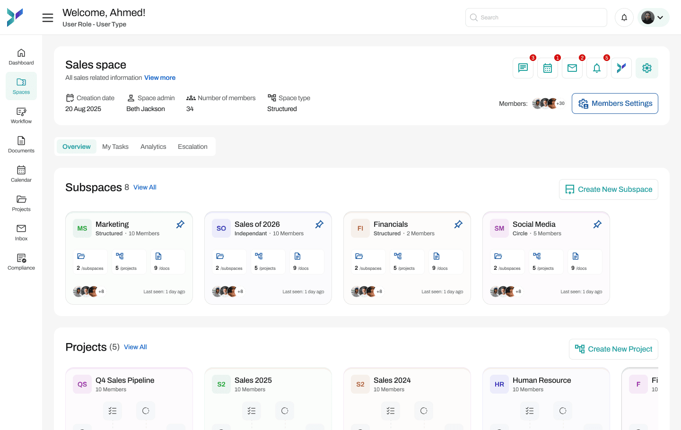This screenshot has height=430, width=681.
Task: Click Members Settings button
Action: click(615, 103)
